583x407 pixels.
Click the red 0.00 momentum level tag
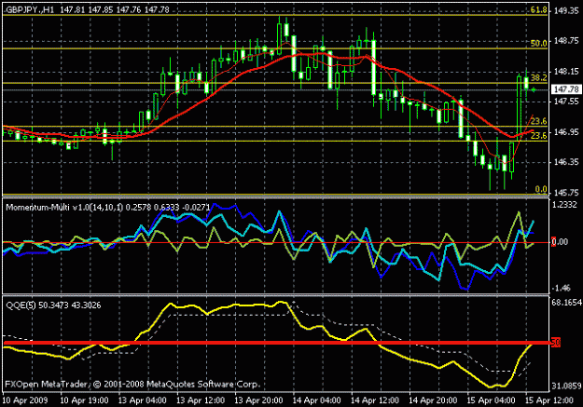pyautogui.click(x=560, y=242)
